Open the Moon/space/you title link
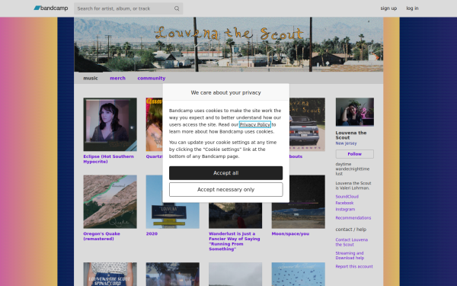457x286 pixels. pyautogui.click(x=290, y=234)
